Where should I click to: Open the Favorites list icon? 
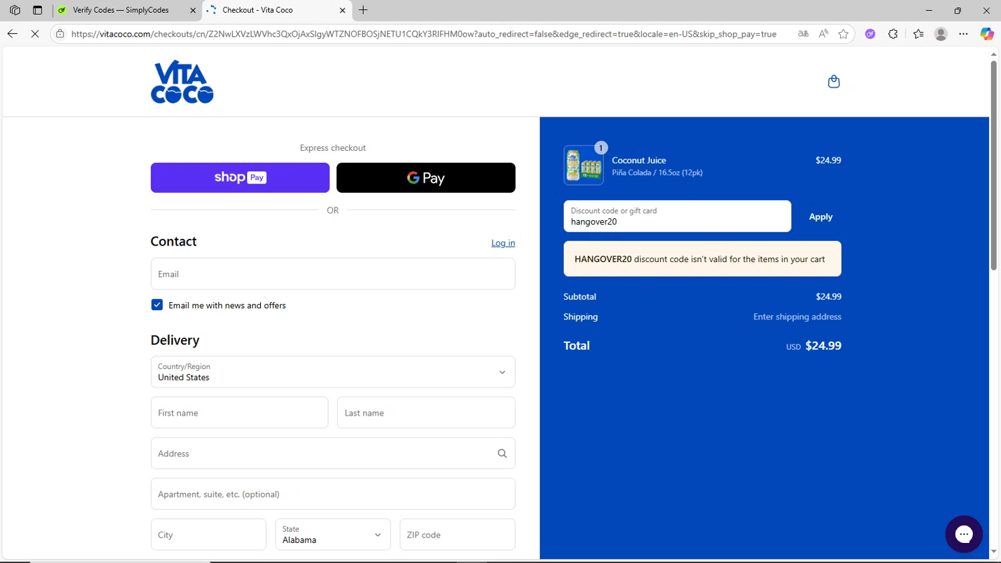tap(918, 33)
